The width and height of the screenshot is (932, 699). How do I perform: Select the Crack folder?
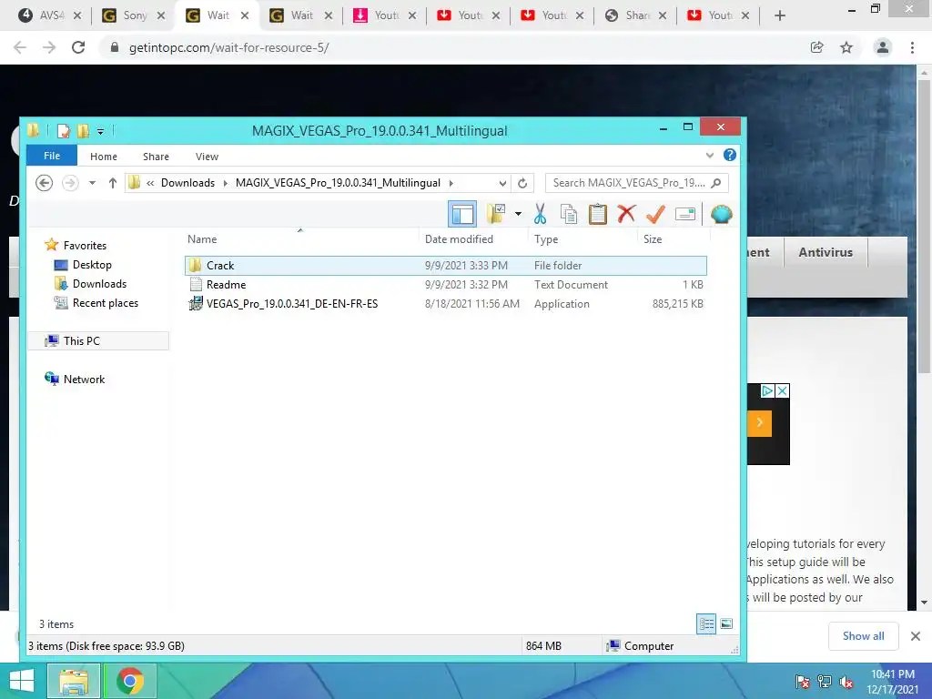click(x=446, y=266)
